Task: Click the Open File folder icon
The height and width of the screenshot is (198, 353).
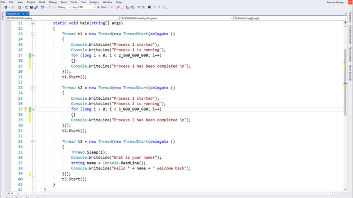Action: [x=27, y=7]
